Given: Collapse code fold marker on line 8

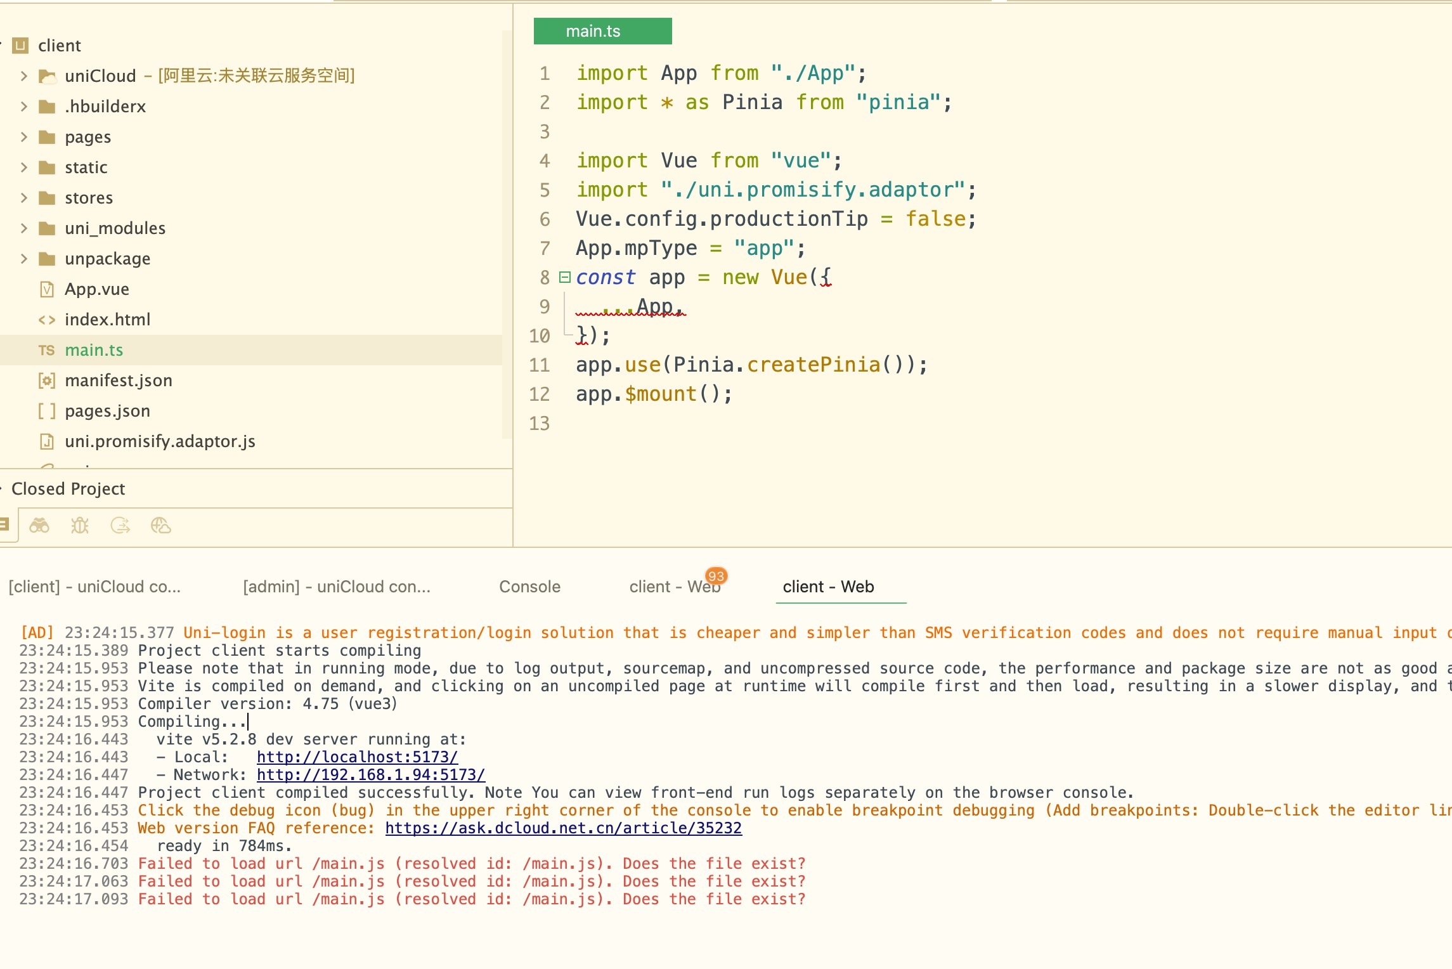Looking at the screenshot, I should click(x=564, y=277).
